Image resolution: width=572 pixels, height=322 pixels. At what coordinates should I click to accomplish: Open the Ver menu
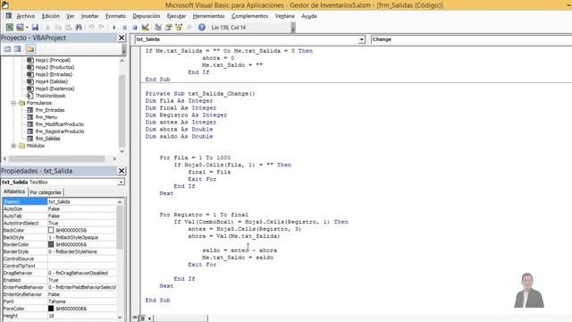(70, 16)
